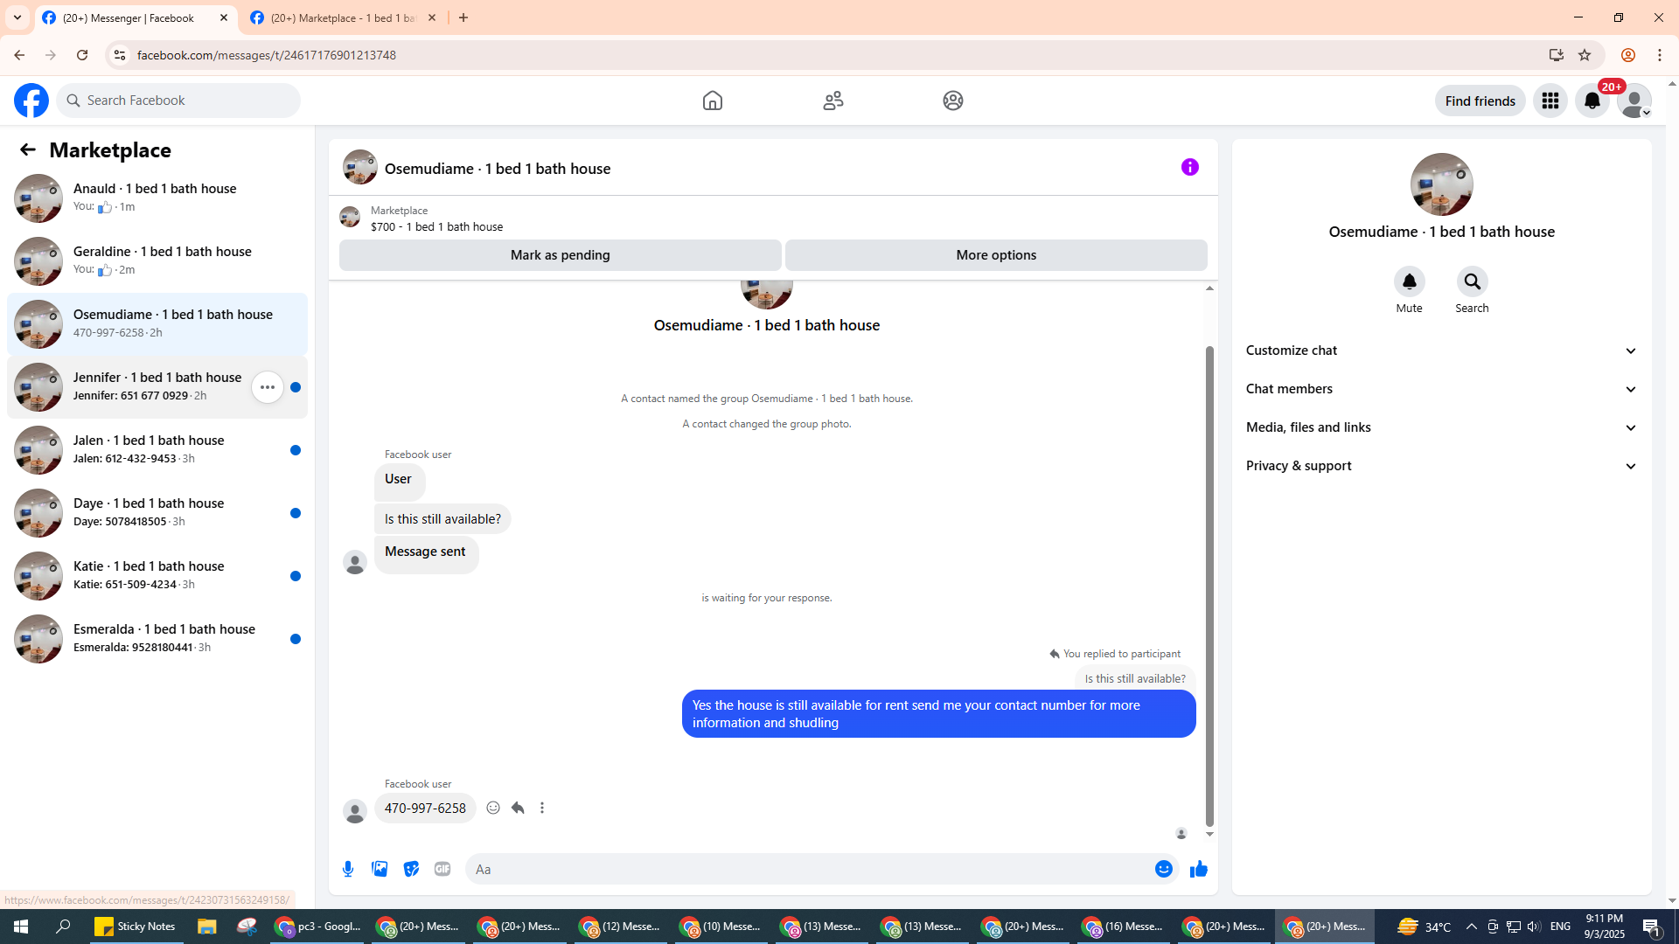
Task: Open Sticky Notes from the taskbar
Action: 135,927
